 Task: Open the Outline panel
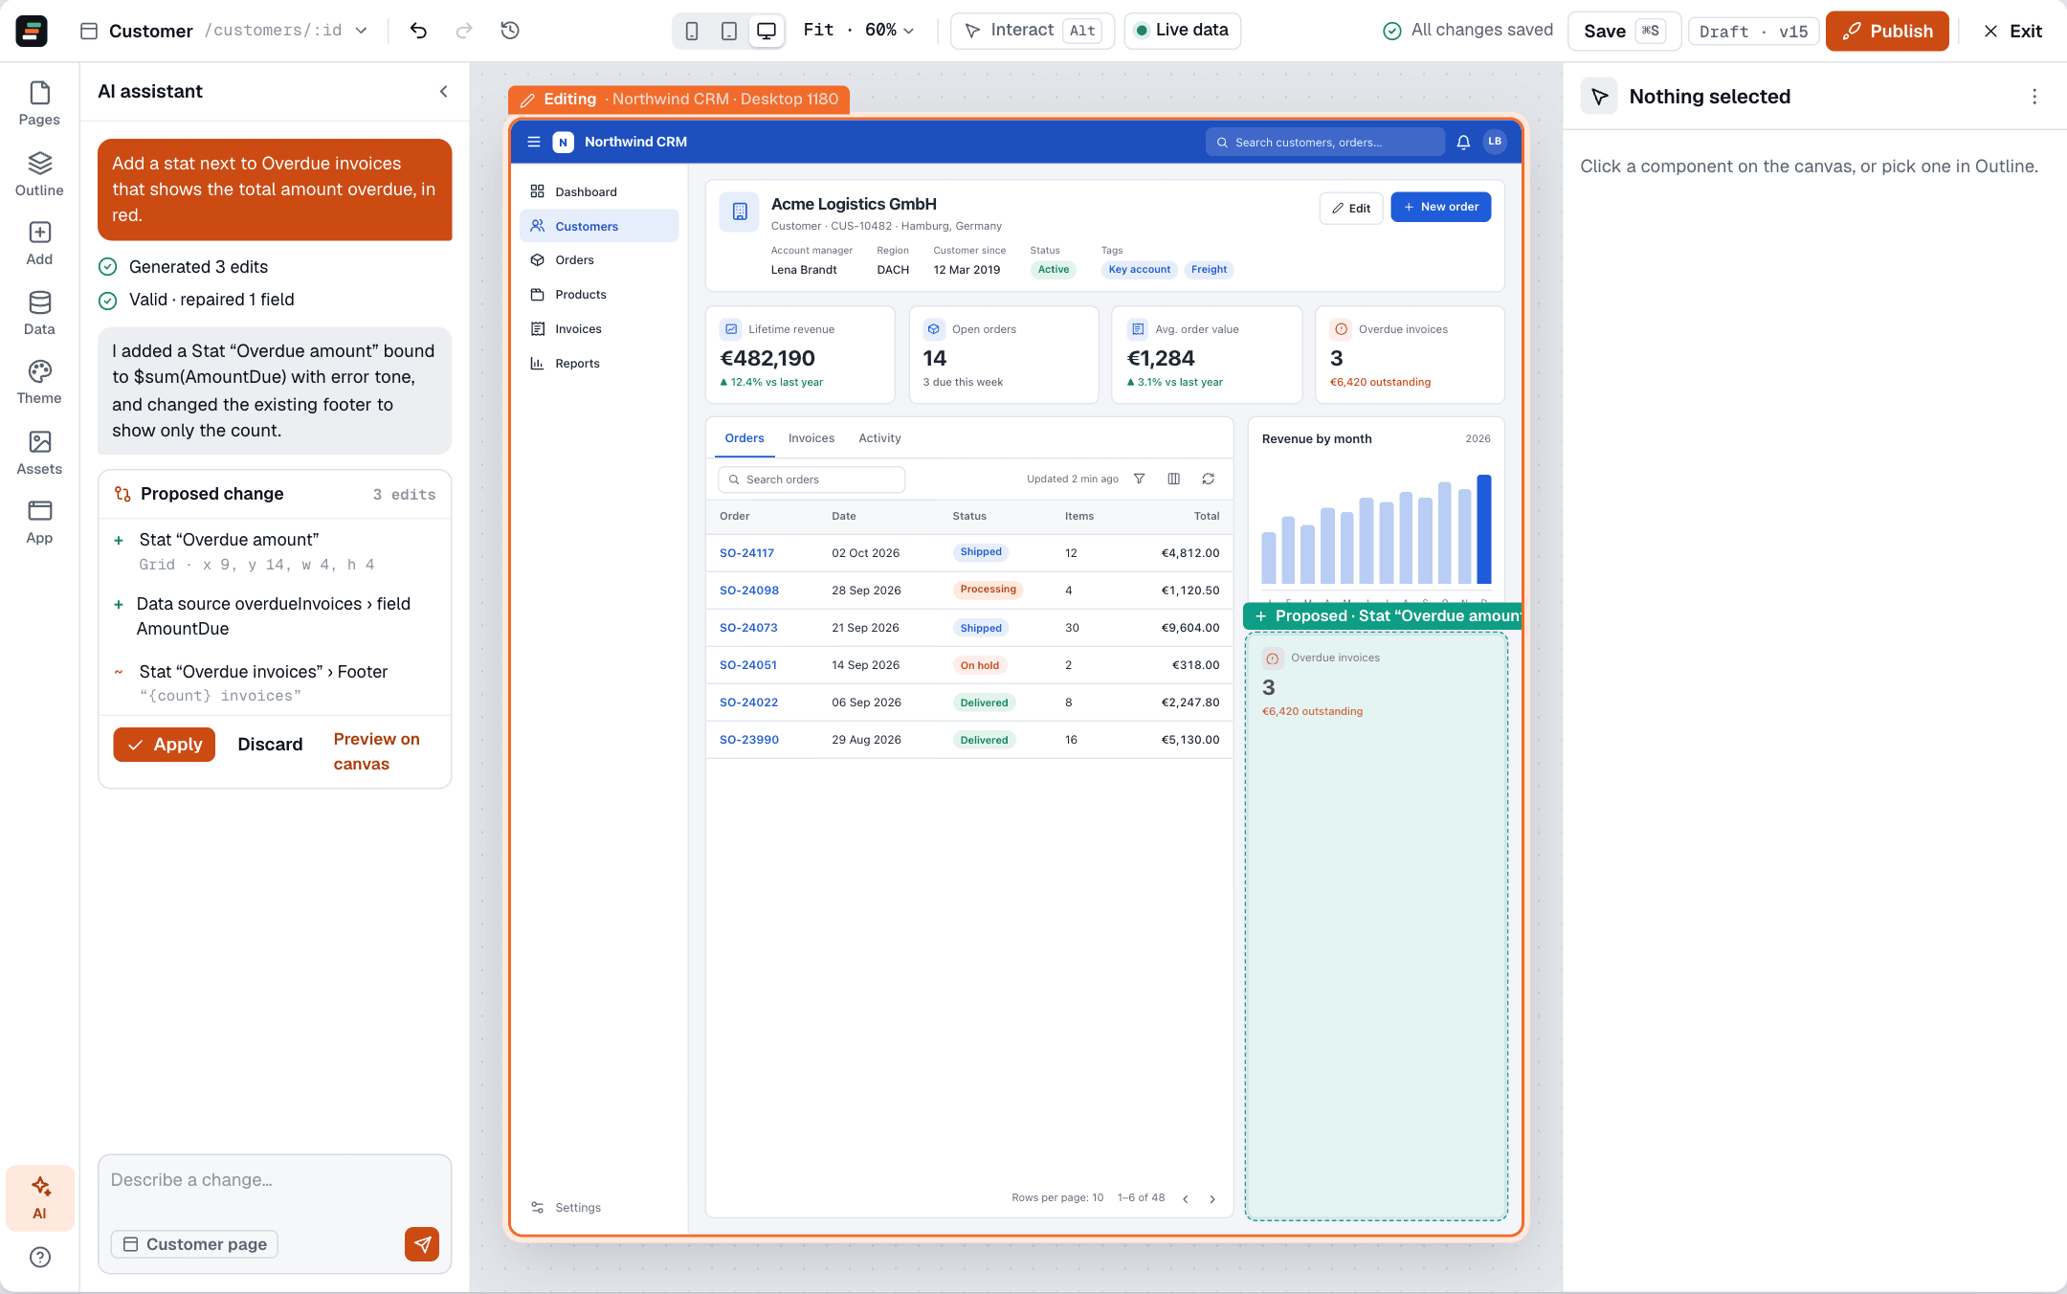[39, 174]
